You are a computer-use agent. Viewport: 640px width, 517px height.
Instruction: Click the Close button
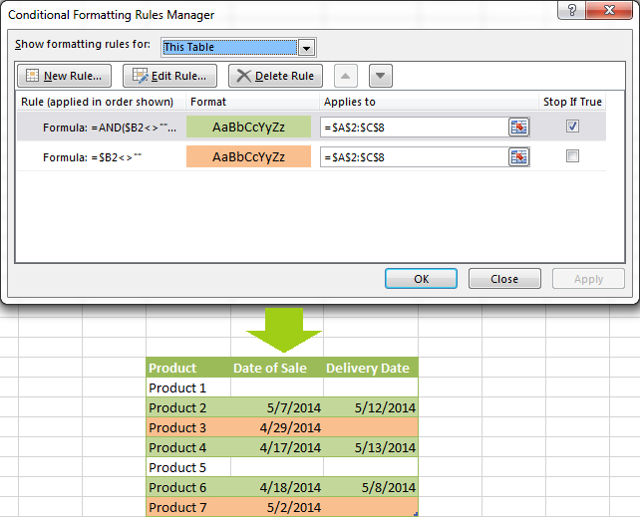(x=504, y=279)
